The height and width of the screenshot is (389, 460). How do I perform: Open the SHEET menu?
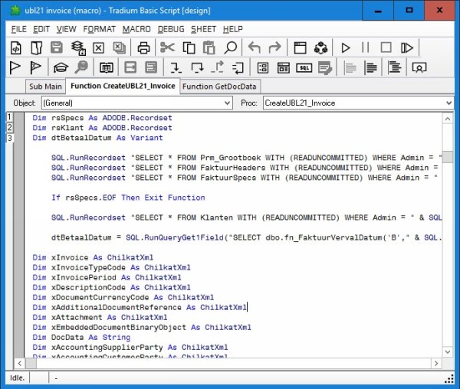point(204,29)
